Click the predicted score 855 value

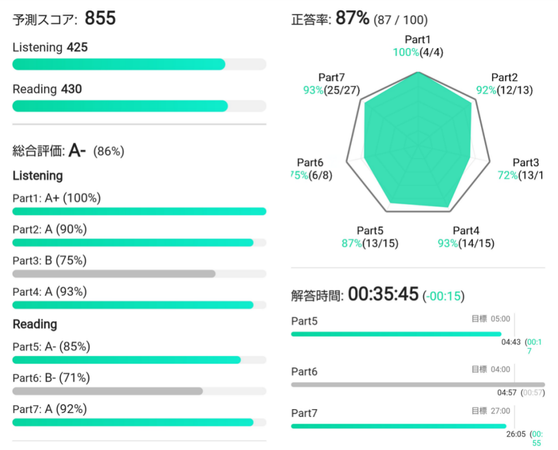click(100, 19)
